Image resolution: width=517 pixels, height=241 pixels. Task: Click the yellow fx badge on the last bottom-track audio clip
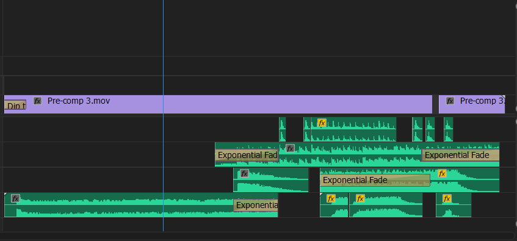tap(447, 198)
